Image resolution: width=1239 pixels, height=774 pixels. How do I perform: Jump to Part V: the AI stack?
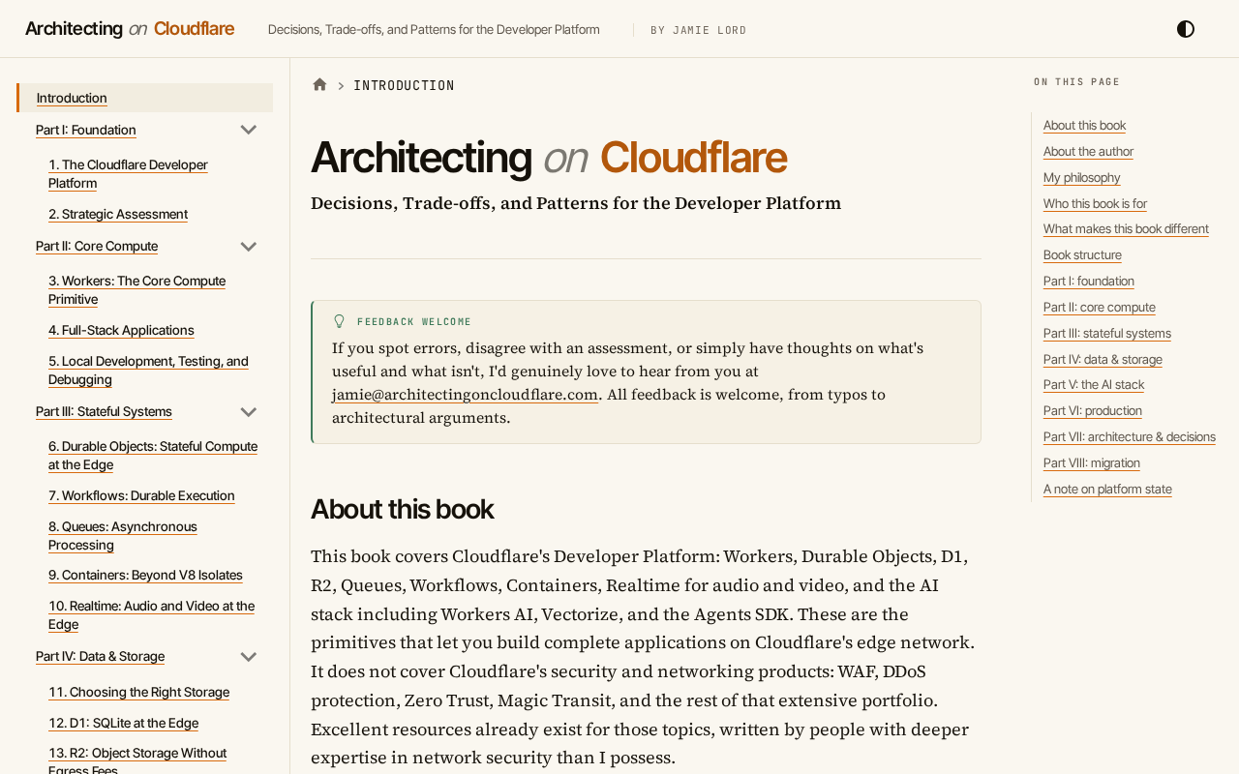pyautogui.click(x=1094, y=384)
